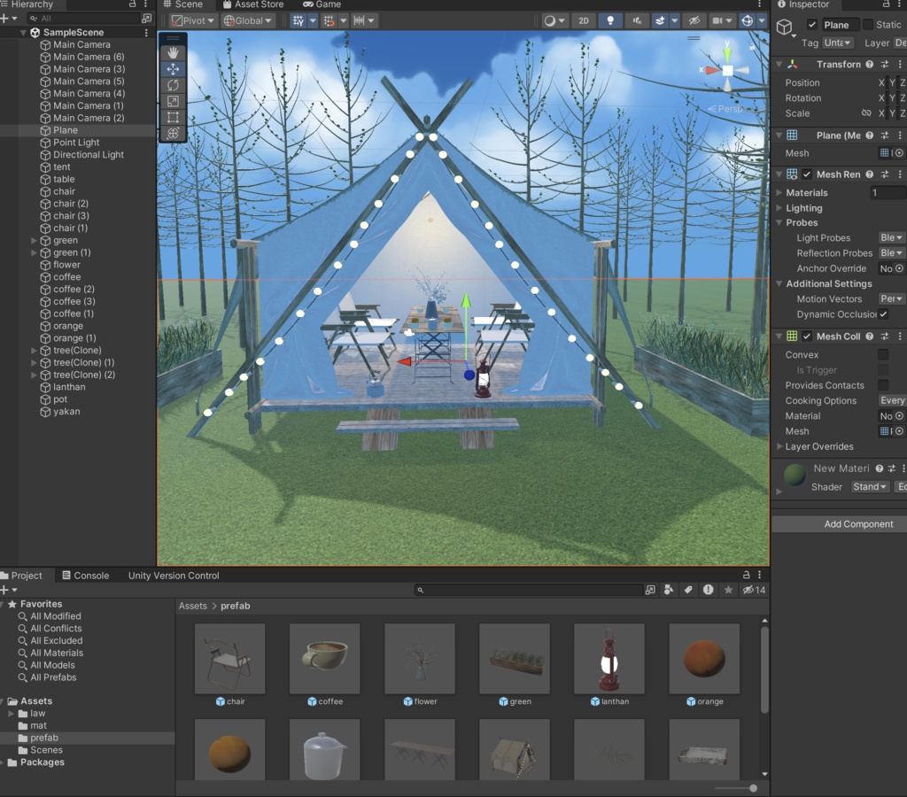
Task: Select the Rotate tool
Action: click(x=171, y=84)
